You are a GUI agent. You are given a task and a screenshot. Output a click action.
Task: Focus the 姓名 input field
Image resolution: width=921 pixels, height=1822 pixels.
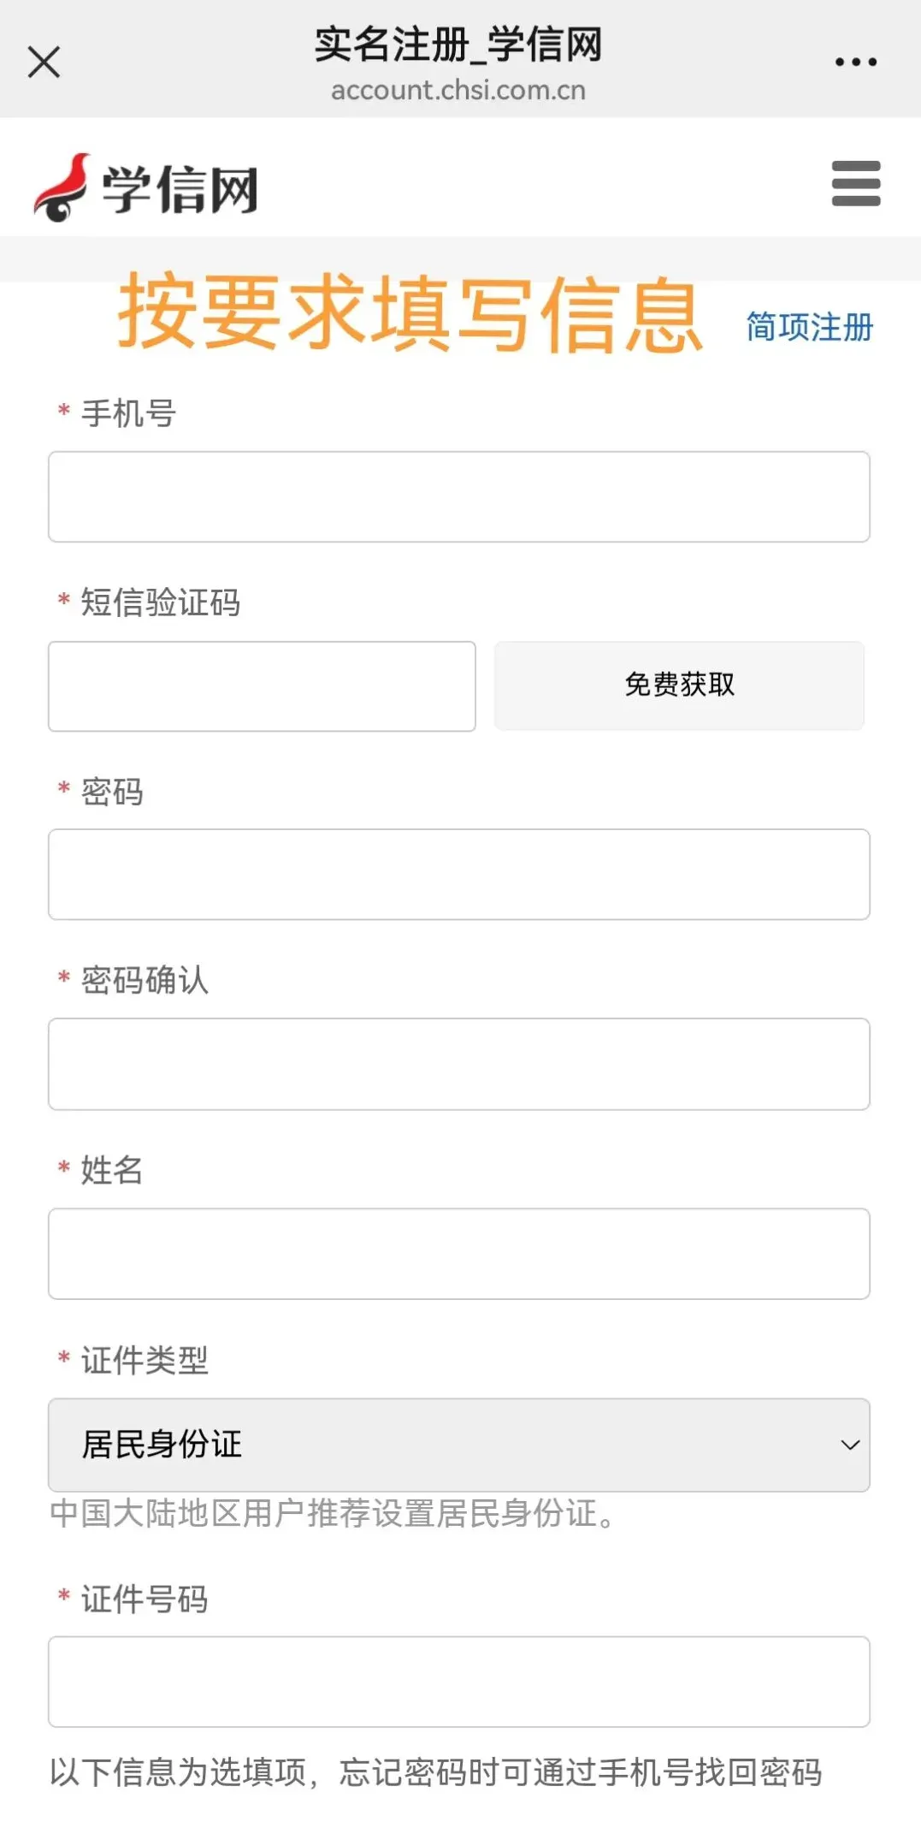pos(458,1254)
